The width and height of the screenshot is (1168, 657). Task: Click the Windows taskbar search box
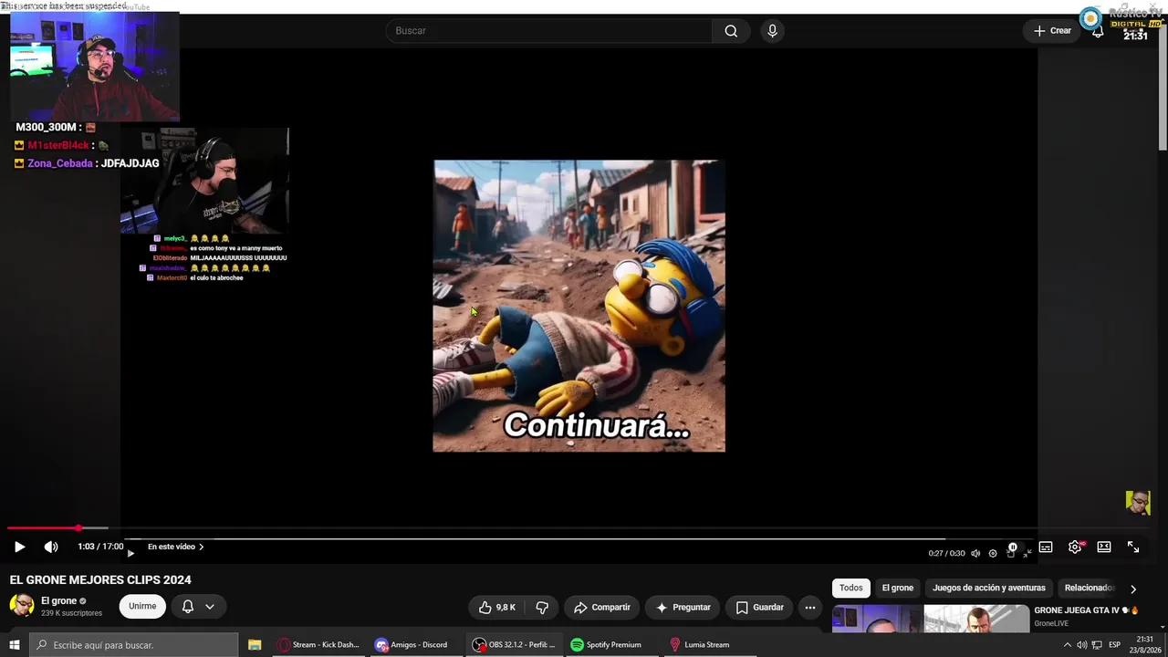(x=133, y=644)
